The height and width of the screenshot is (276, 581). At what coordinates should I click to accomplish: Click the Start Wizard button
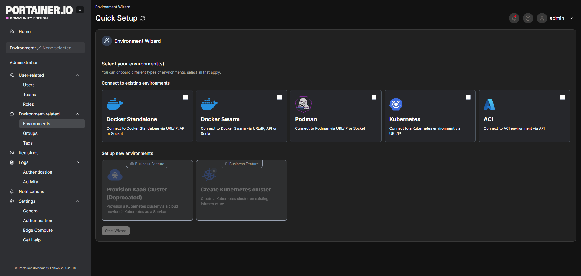coord(116,231)
